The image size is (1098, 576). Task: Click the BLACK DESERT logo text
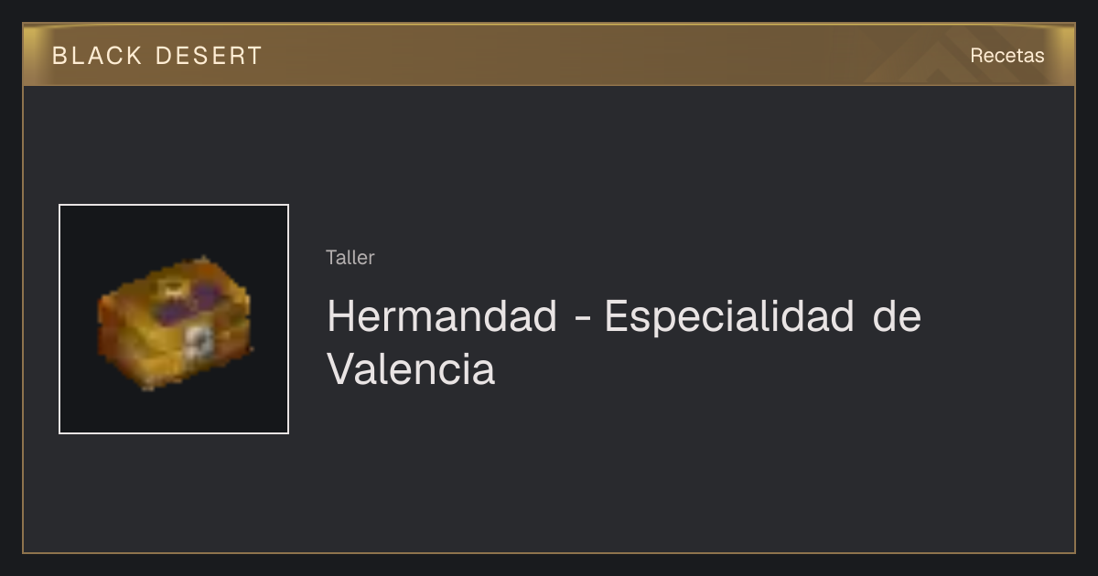point(156,56)
